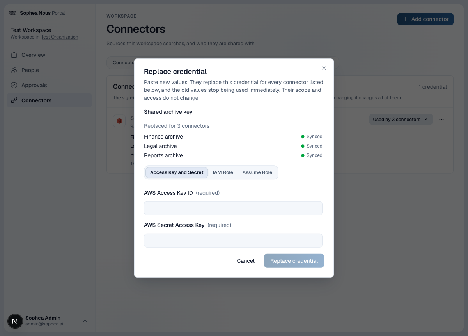This screenshot has height=336, width=468.
Task: Click the 1 credential count text
Action: (433, 87)
